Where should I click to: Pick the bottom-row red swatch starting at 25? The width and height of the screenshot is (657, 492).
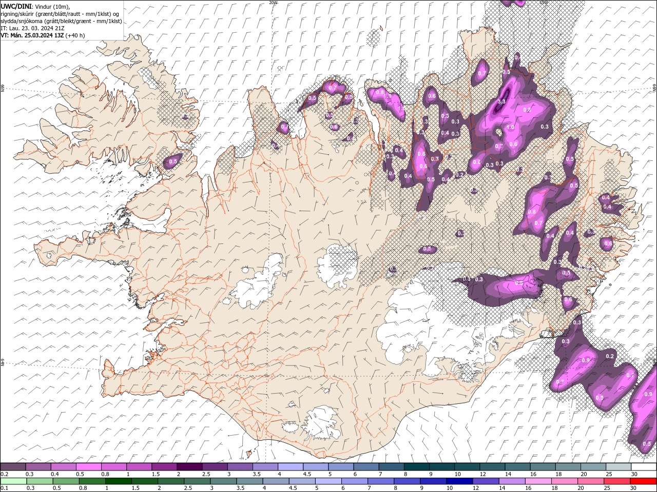pos(616,481)
